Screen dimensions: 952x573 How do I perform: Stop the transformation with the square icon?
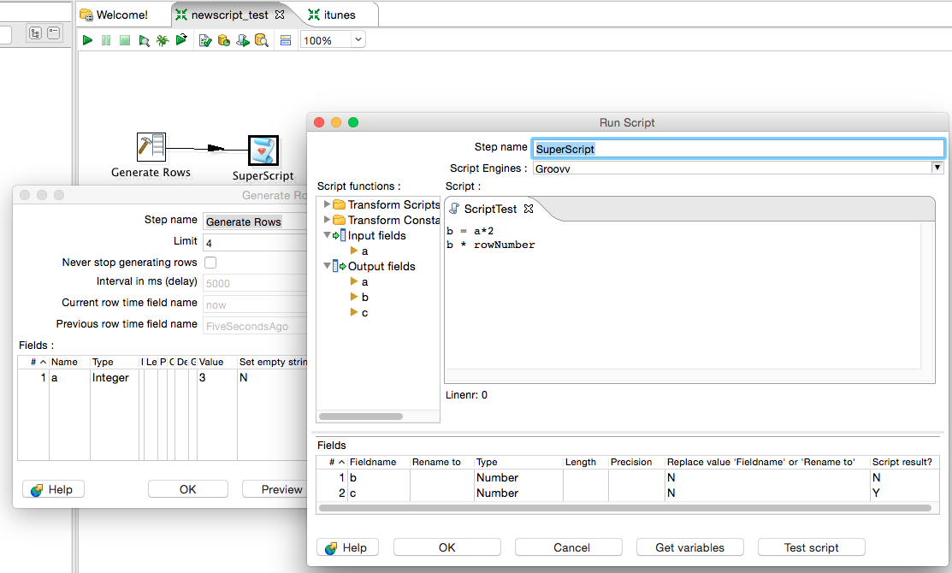click(x=125, y=40)
